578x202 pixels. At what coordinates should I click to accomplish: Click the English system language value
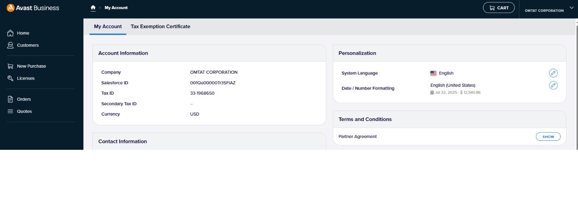pyautogui.click(x=446, y=73)
